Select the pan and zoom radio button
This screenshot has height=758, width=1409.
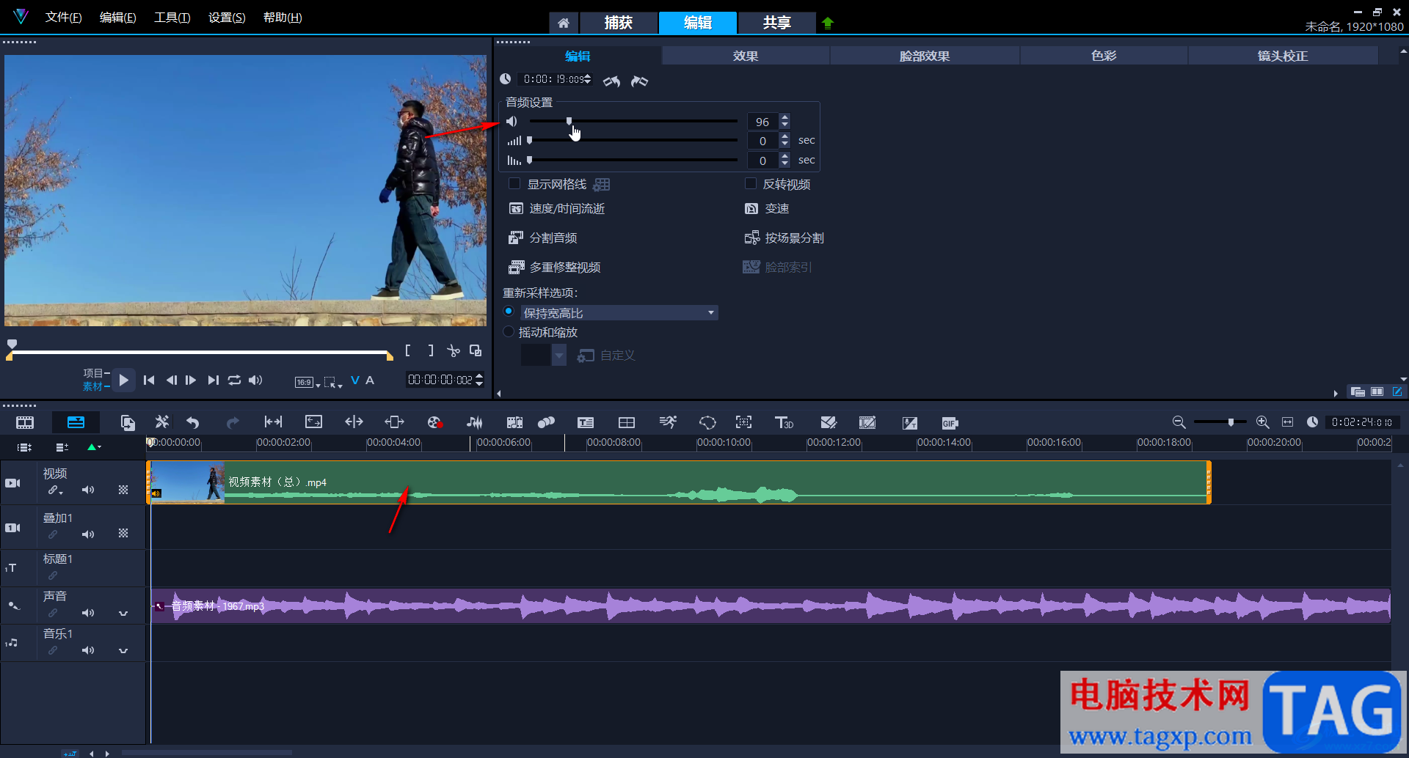pos(509,331)
